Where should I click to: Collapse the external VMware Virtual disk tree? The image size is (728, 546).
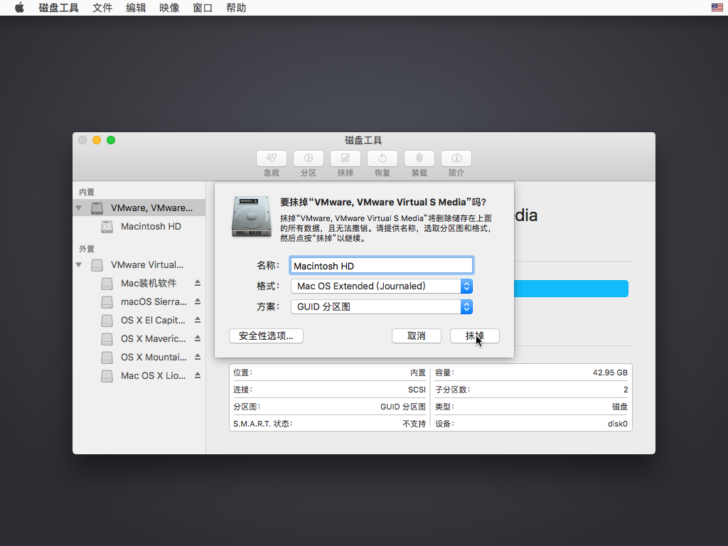click(78, 265)
